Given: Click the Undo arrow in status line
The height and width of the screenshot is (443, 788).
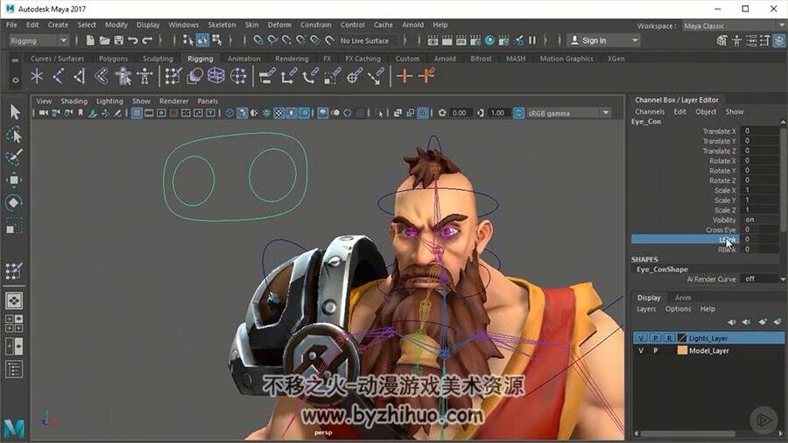Looking at the screenshot, I should [133, 40].
